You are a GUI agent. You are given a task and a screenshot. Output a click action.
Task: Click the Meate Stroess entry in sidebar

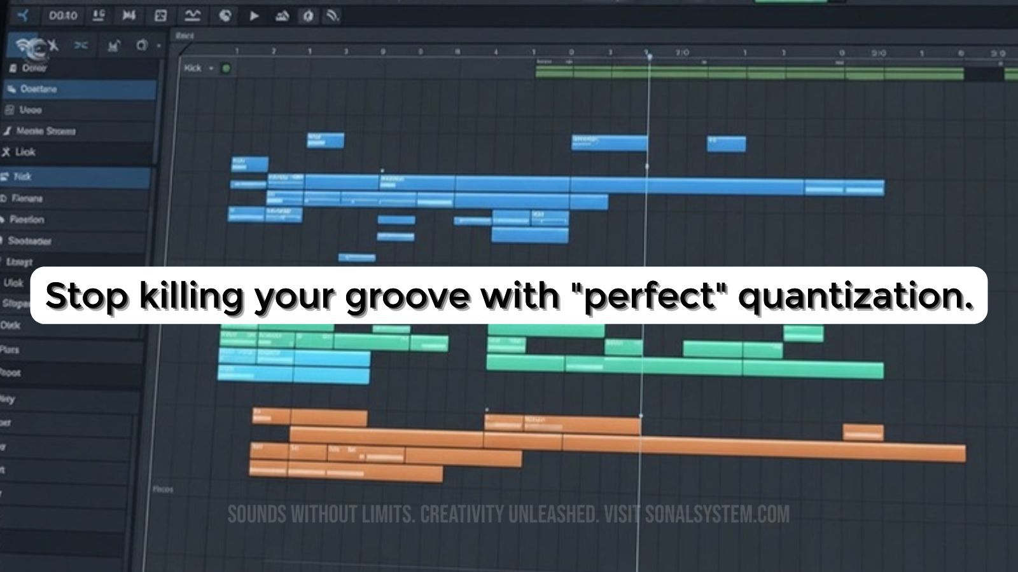coord(45,131)
